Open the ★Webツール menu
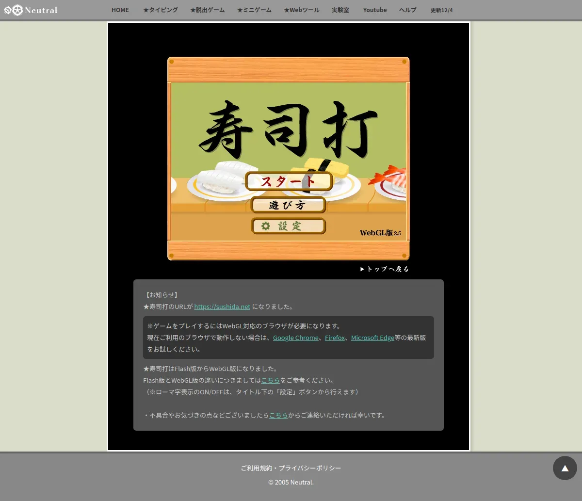The height and width of the screenshot is (501, 582). [x=302, y=10]
